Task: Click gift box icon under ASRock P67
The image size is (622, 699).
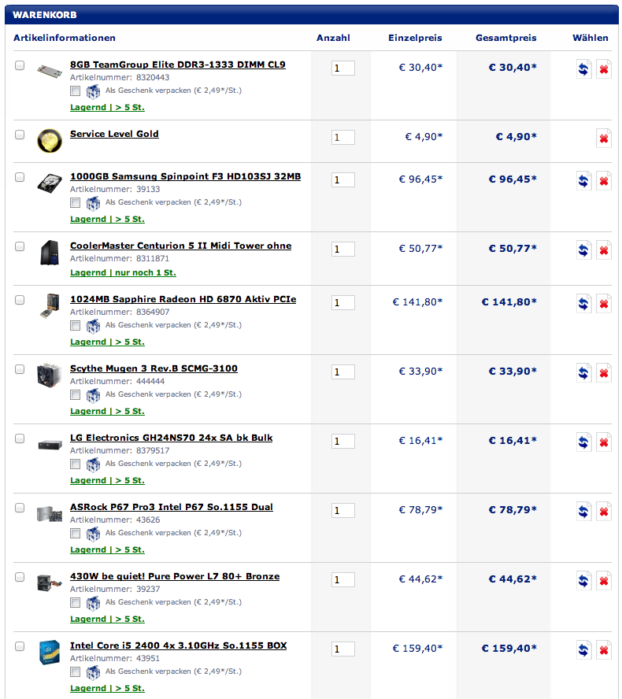Action: 93,534
